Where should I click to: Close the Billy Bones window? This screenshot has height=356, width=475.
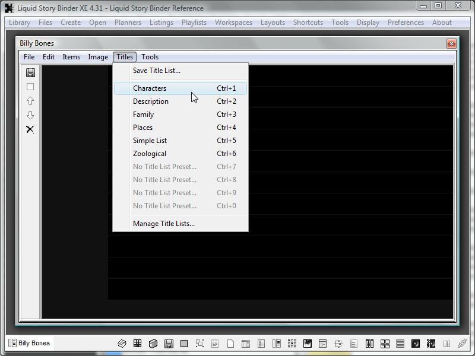point(451,43)
